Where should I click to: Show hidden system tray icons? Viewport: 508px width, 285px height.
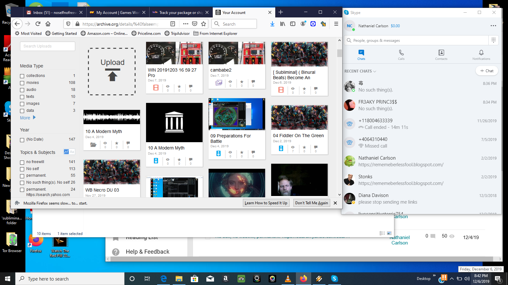[x=451, y=279]
